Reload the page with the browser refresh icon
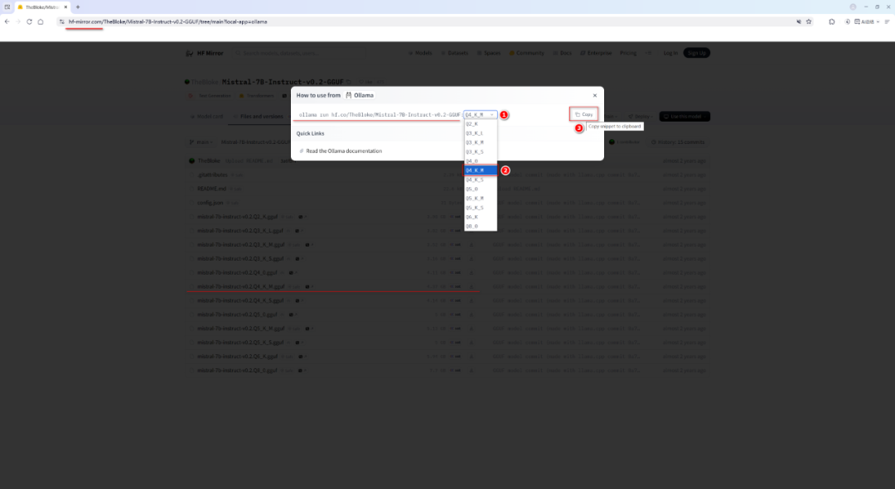 pyautogui.click(x=29, y=22)
